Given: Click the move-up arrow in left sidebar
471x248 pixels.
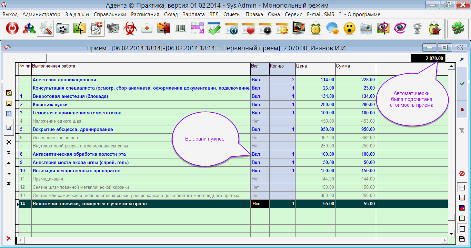Looking at the screenshot, I should click(x=9, y=163).
